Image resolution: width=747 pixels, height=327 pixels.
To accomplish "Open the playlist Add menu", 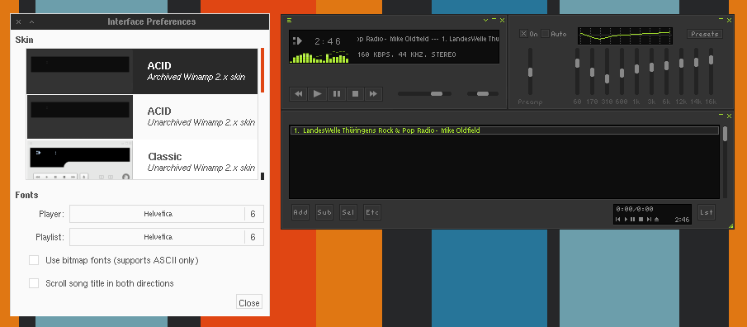I will [300, 212].
